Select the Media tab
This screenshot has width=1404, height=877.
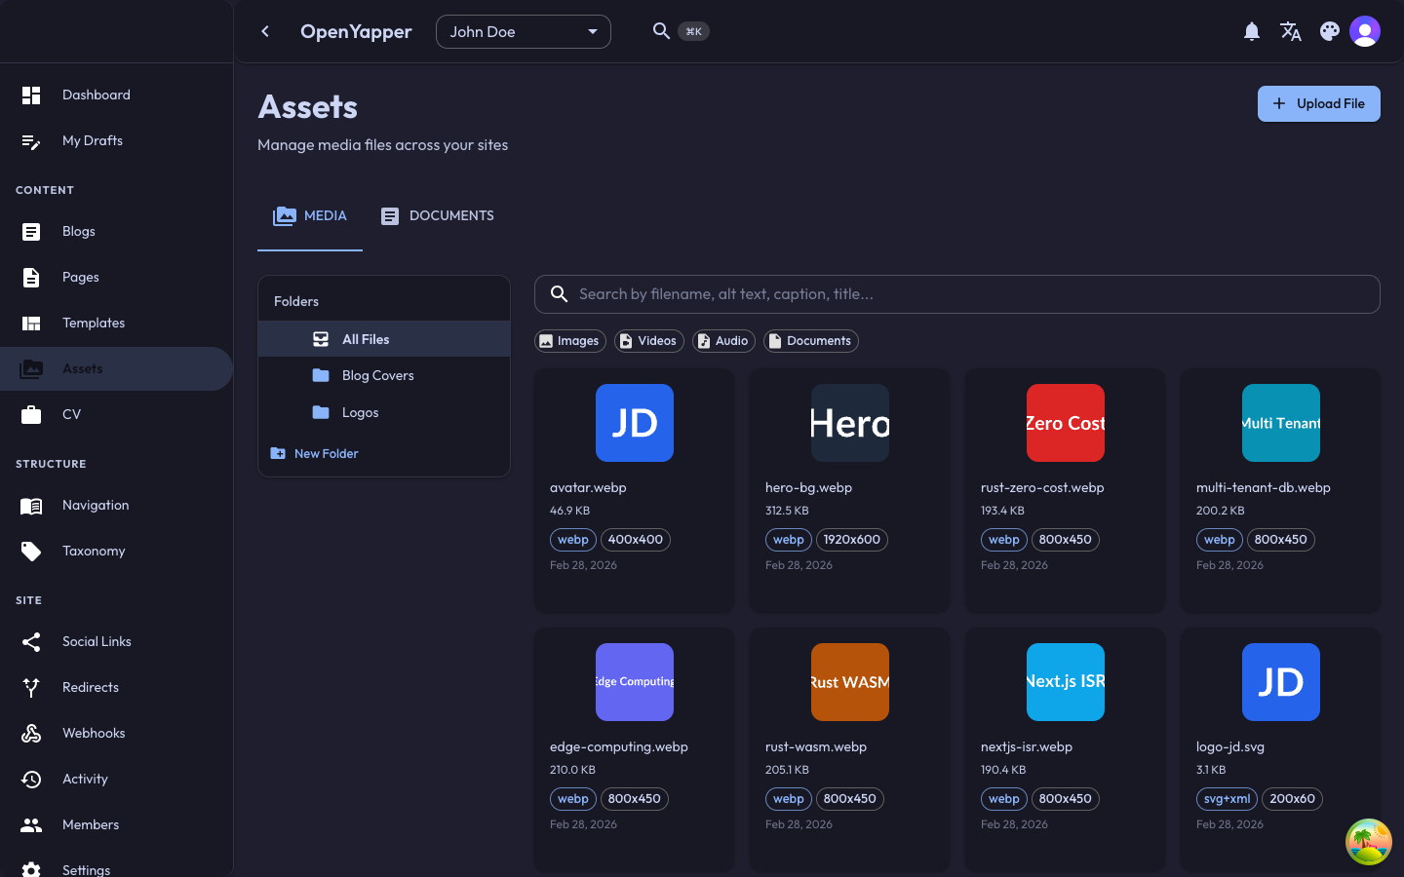(310, 216)
